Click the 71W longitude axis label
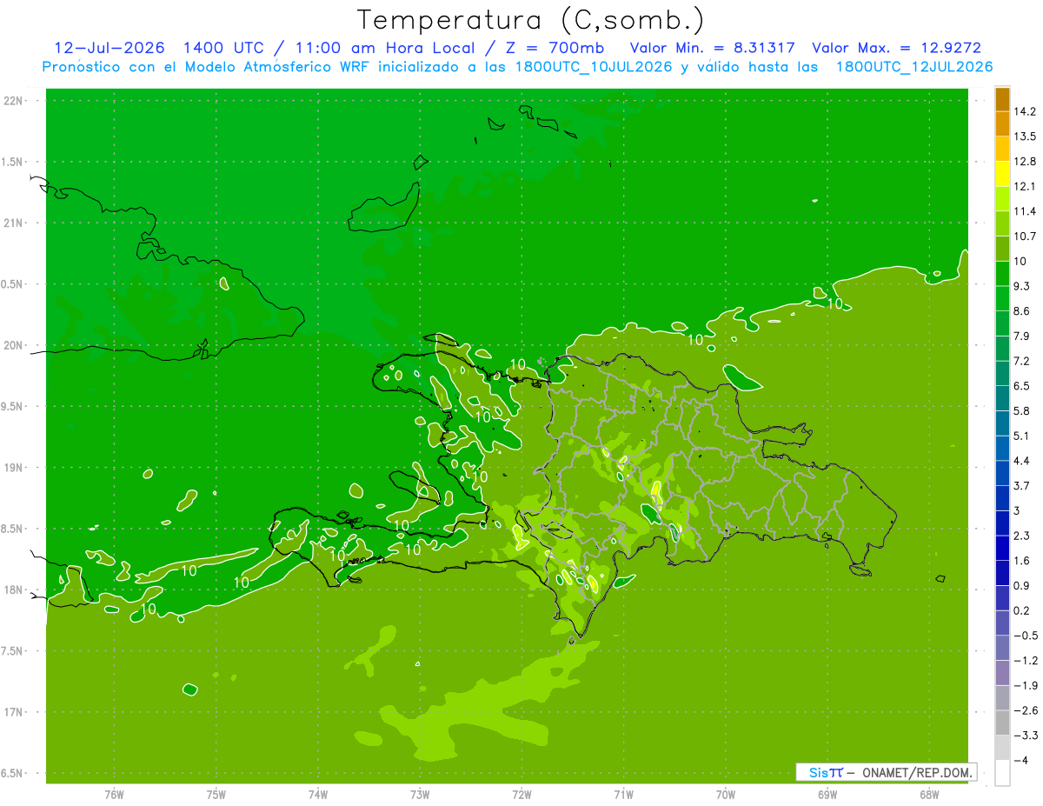This screenshot has width=1043, height=806. pos(623,793)
